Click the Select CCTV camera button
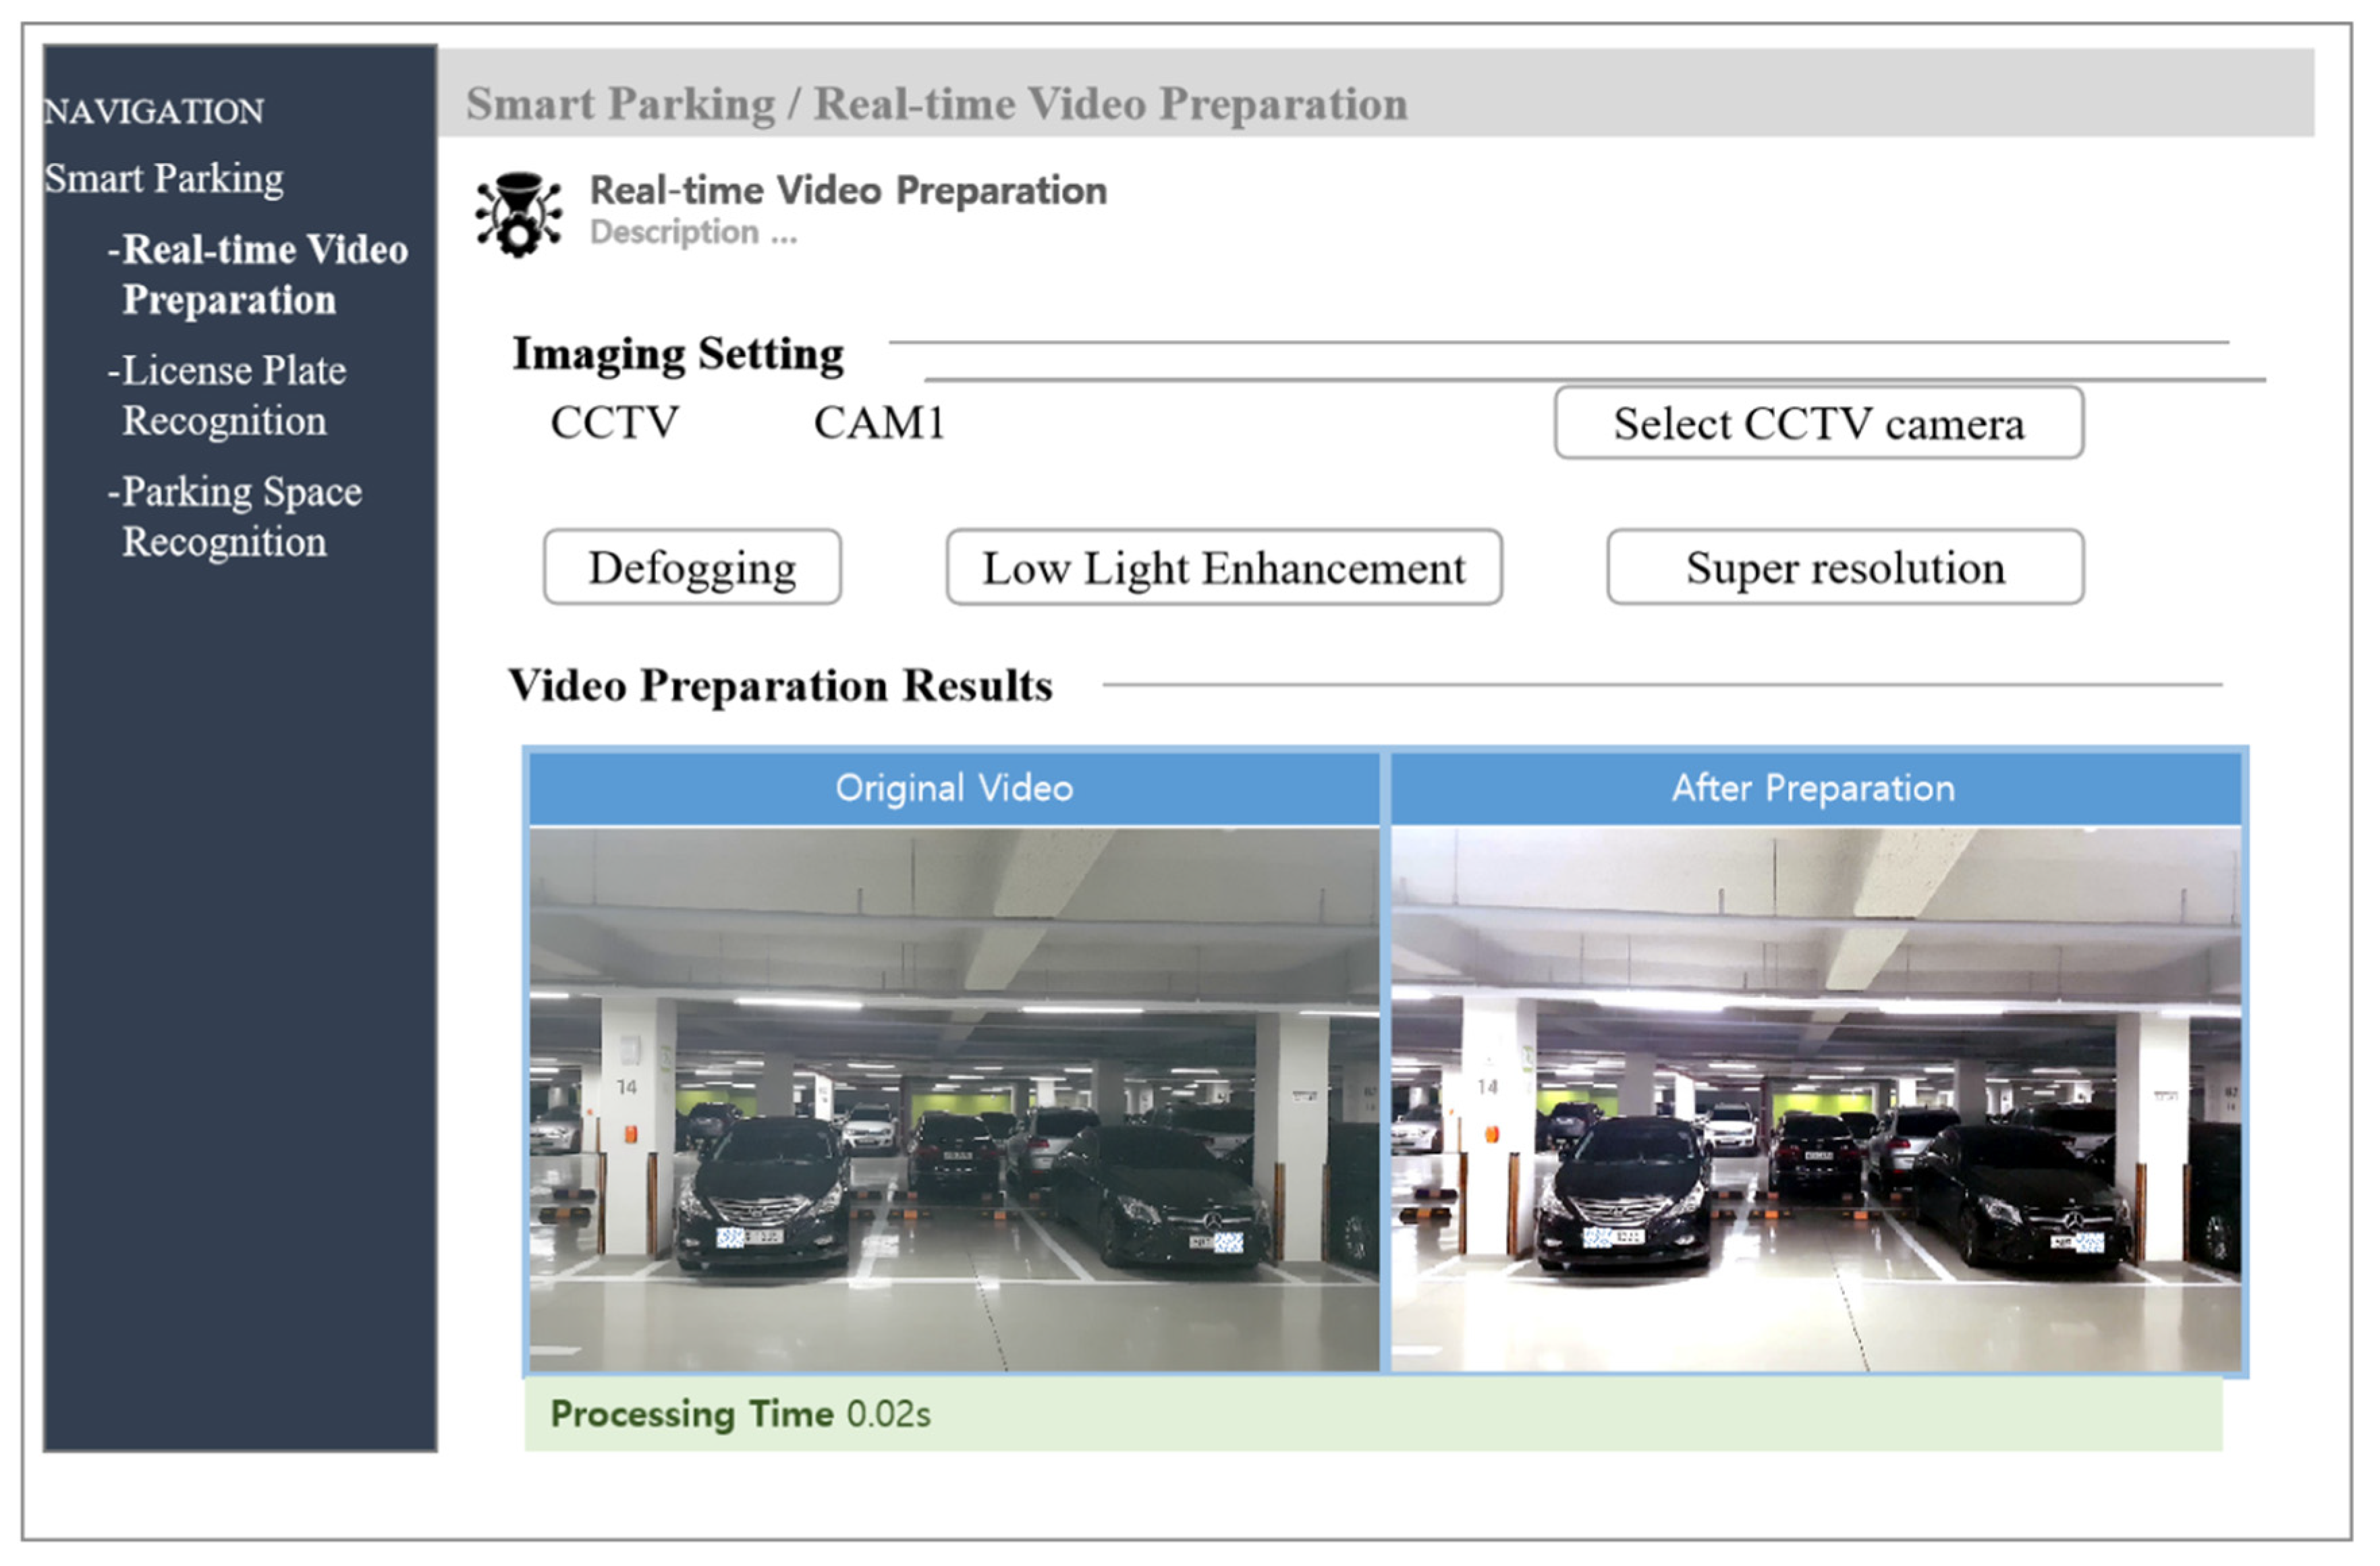 1818,424
